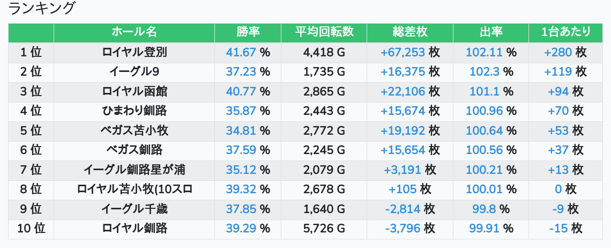
Task: Click the ロイヤル釧路 hall name
Action: click(134, 228)
